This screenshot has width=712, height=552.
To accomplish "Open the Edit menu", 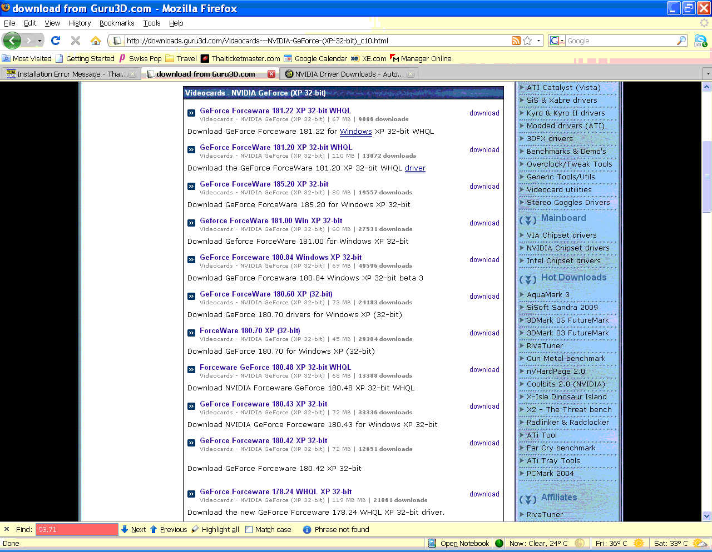I will point(30,23).
